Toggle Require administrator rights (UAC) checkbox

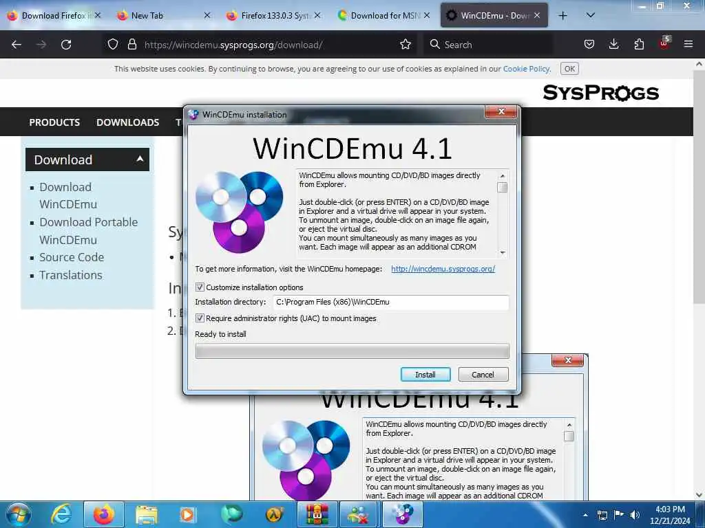[200, 318]
